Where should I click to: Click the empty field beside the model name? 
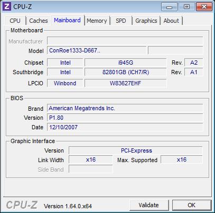(x=175, y=50)
